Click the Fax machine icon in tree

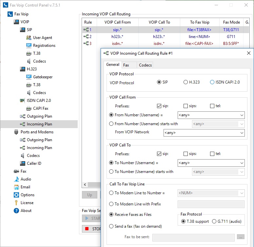click(x=16, y=171)
